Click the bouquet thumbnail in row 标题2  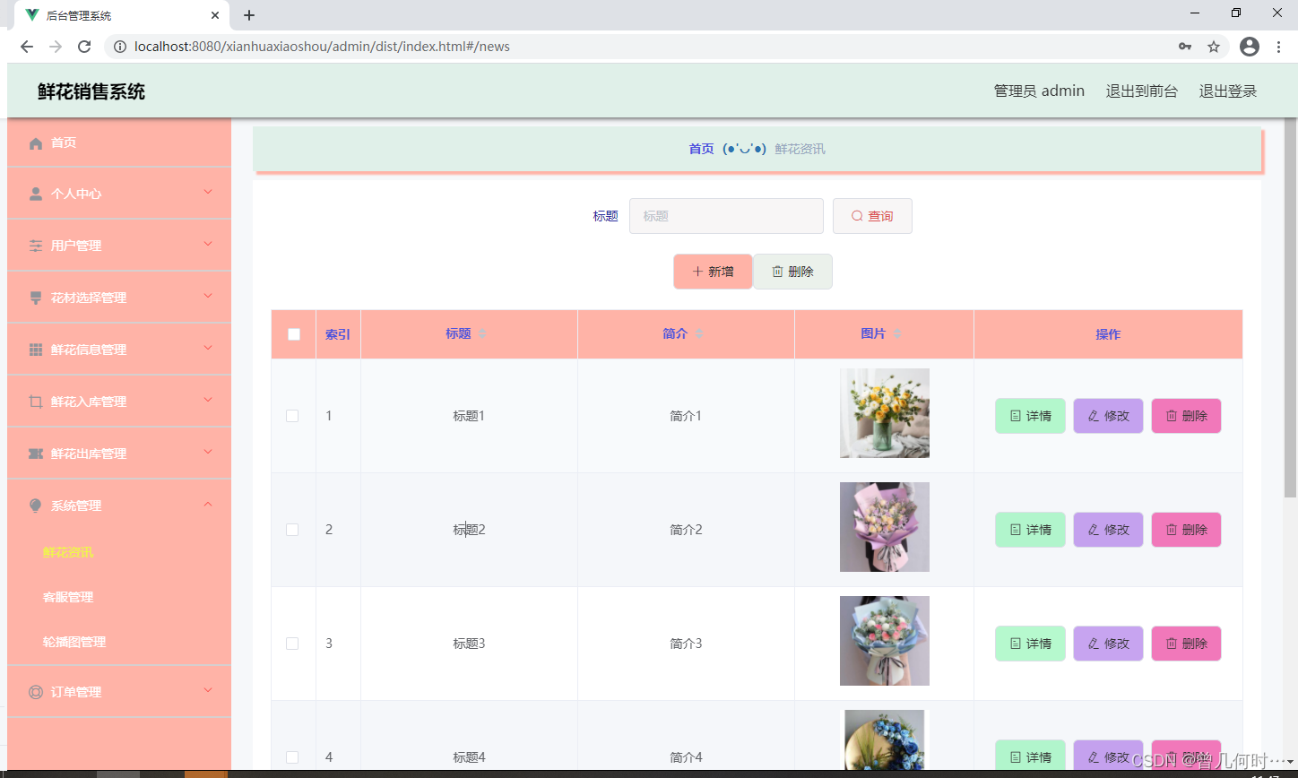(885, 527)
